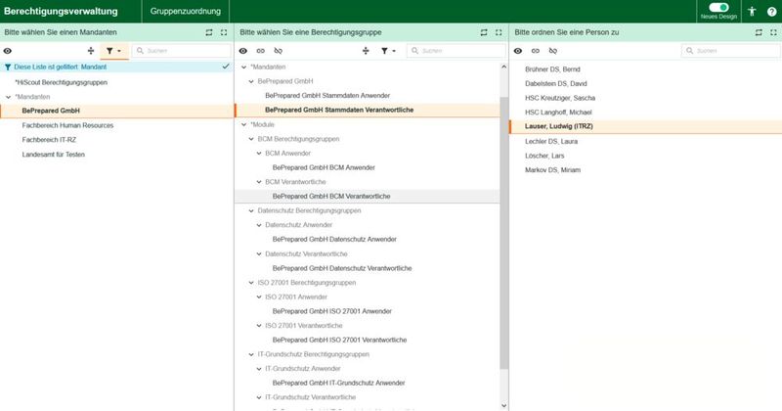This screenshot has width=782, height=411.
Task: Click funnel icon in filter notice bar
Action: pos(8,67)
